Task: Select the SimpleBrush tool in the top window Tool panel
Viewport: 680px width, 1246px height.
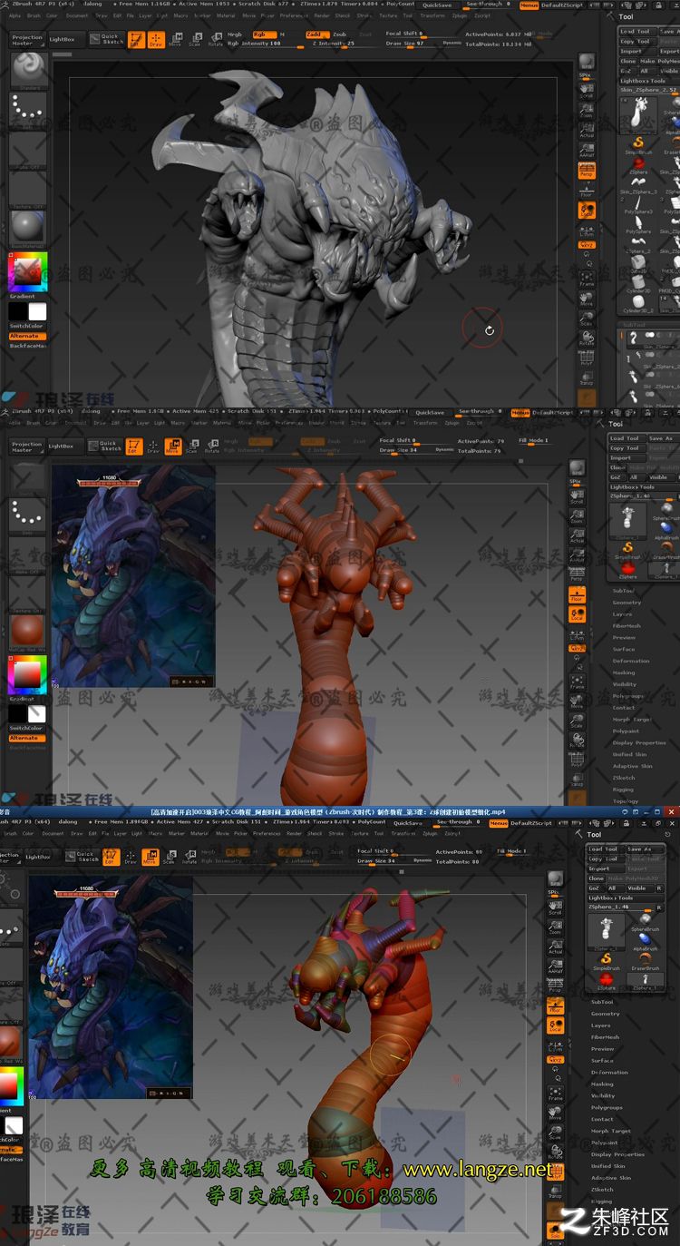Action: click(638, 146)
